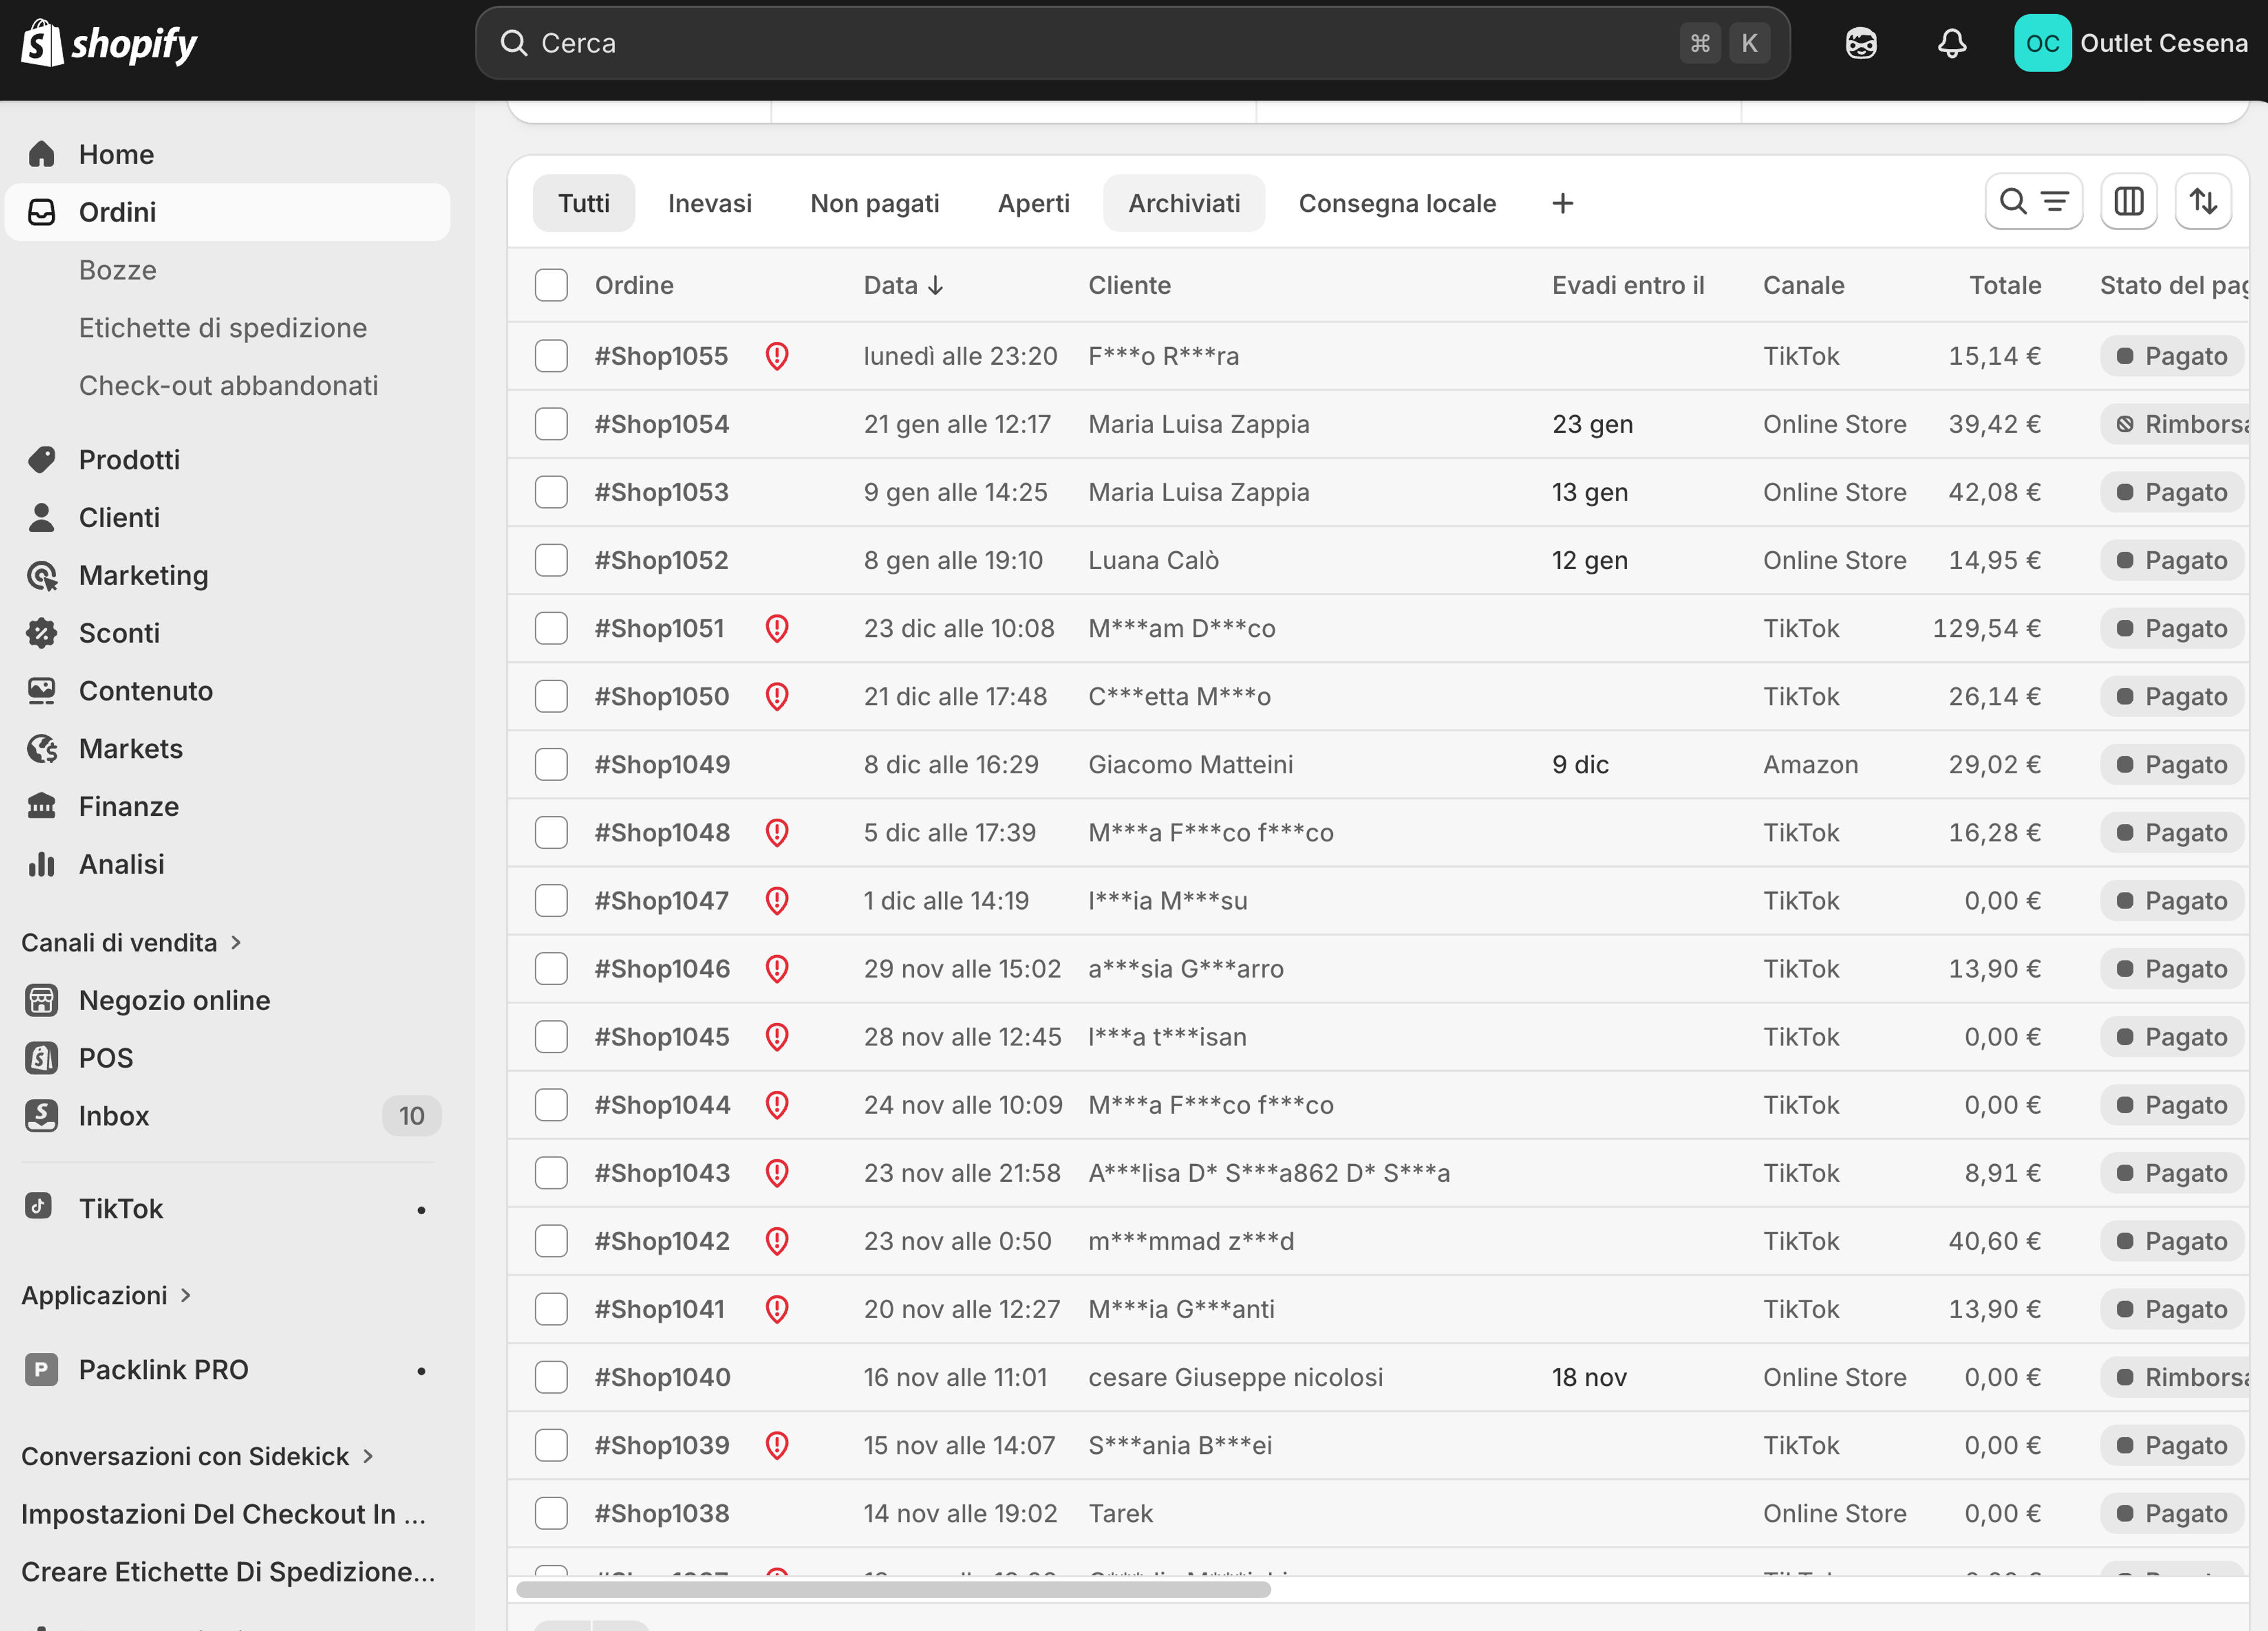Image resolution: width=2268 pixels, height=1631 pixels.
Task: Open the Sidekick assistant icon
Action: [x=1860, y=43]
